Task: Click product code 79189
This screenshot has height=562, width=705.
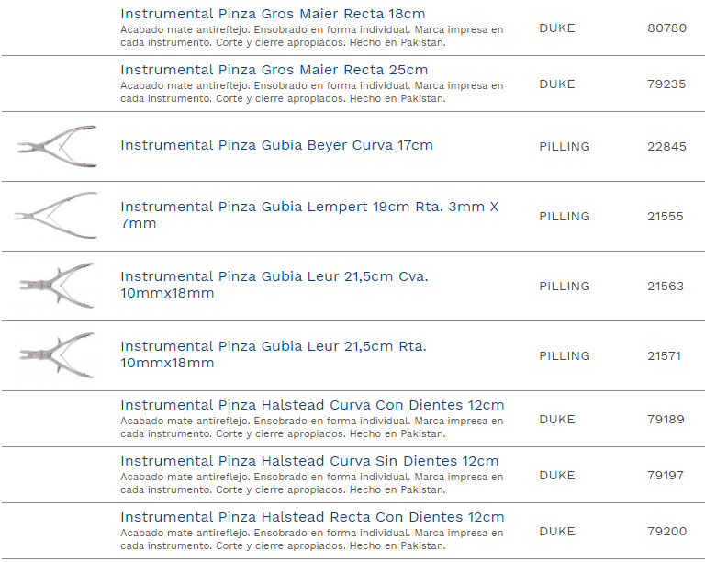Action: click(x=666, y=420)
